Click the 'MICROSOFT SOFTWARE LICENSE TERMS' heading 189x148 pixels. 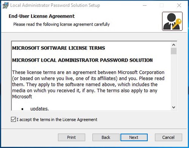(58, 48)
